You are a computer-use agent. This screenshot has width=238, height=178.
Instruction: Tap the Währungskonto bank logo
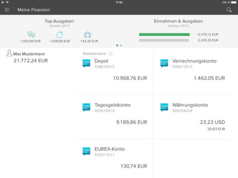[164, 107]
